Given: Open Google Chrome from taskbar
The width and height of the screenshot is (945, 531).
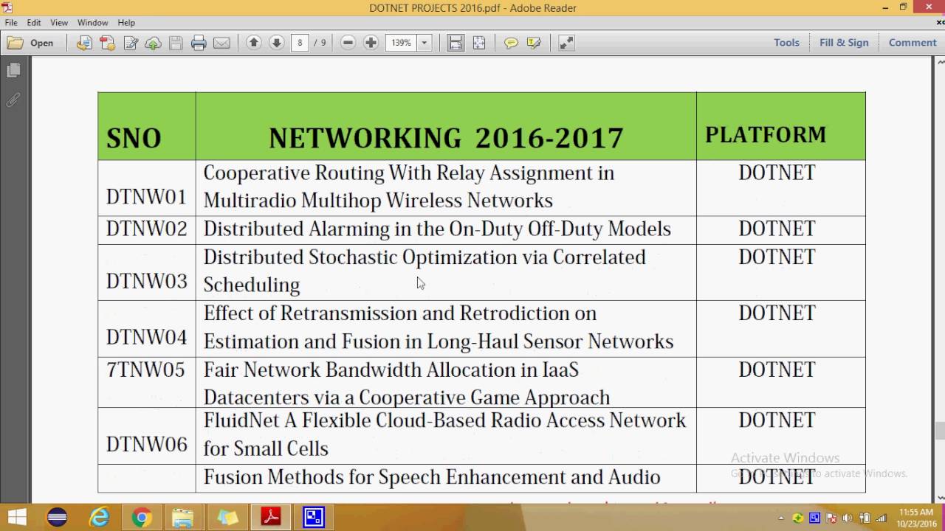Looking at the screenshot, I should pyautogui.click(x=142, y=518).
